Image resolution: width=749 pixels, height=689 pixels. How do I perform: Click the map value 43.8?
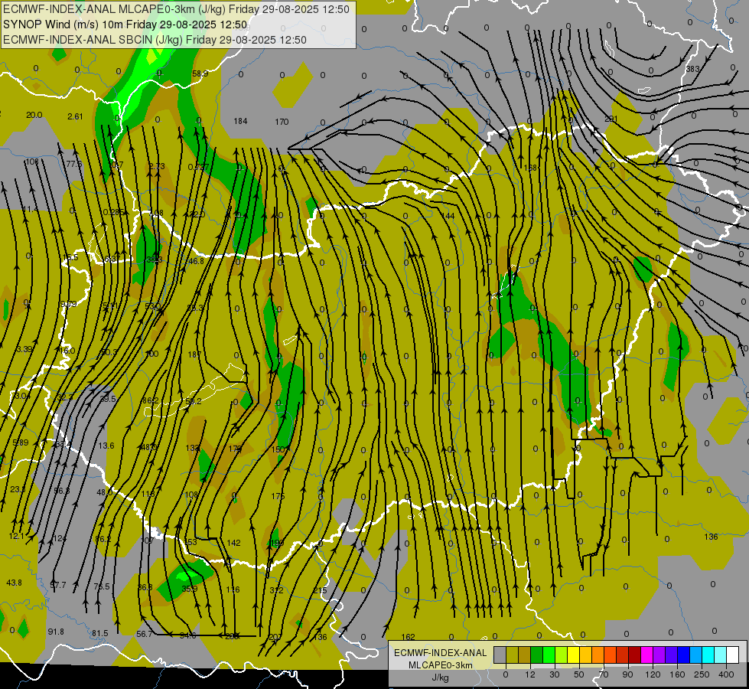pyautogui.click(x=14, y=583)
